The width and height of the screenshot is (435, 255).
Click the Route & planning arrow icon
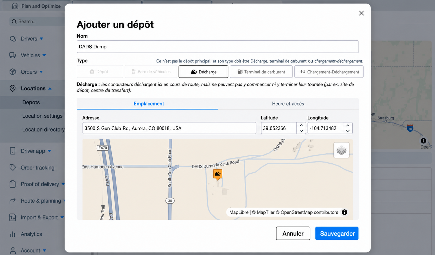(x=13, y=201)
